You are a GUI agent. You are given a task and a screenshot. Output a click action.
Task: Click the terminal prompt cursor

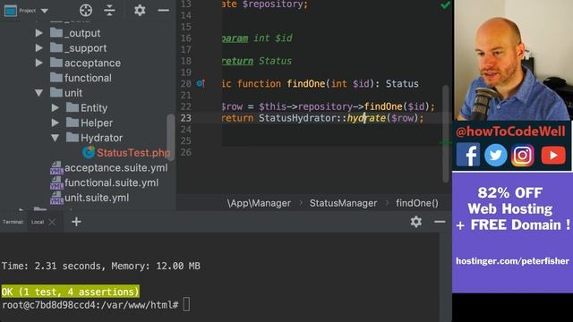click(x=186, y=304)
